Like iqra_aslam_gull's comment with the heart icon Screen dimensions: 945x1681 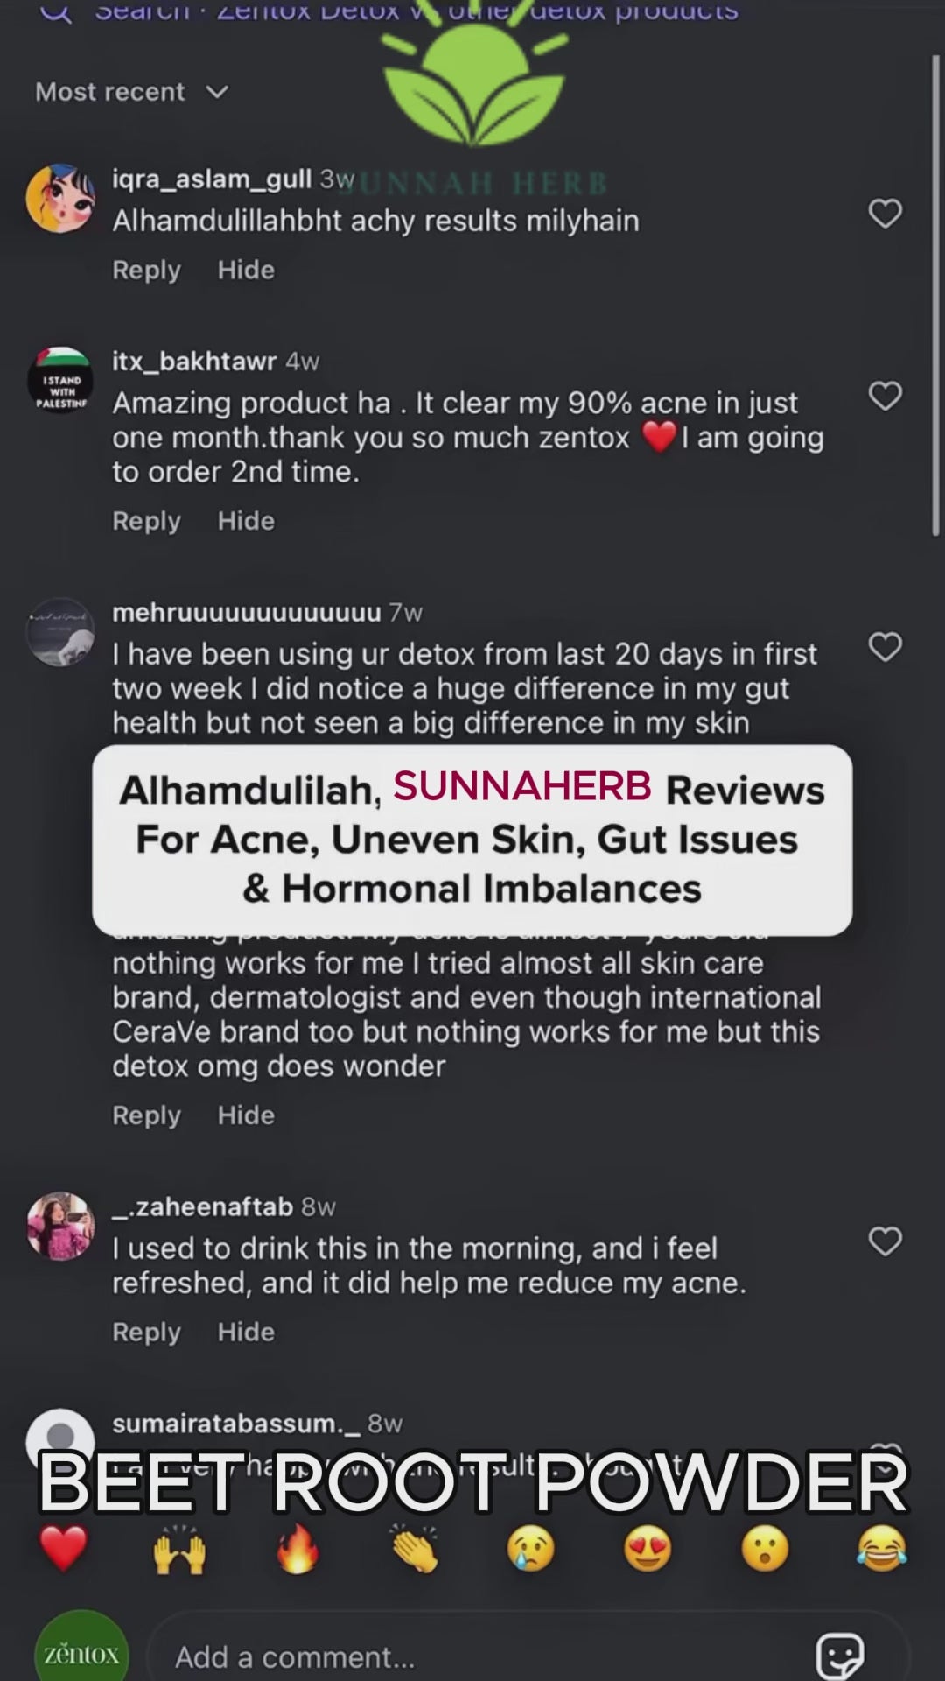pyautogui.click(x=885, y=214)
